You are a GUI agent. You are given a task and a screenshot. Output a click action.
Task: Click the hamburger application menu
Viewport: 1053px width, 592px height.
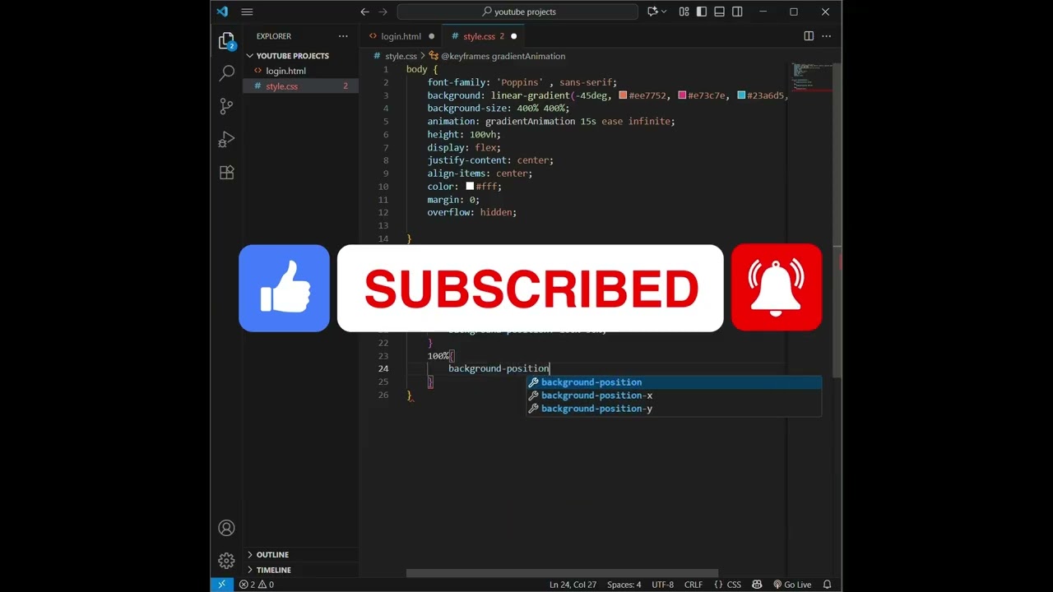(x=247, y=12)
